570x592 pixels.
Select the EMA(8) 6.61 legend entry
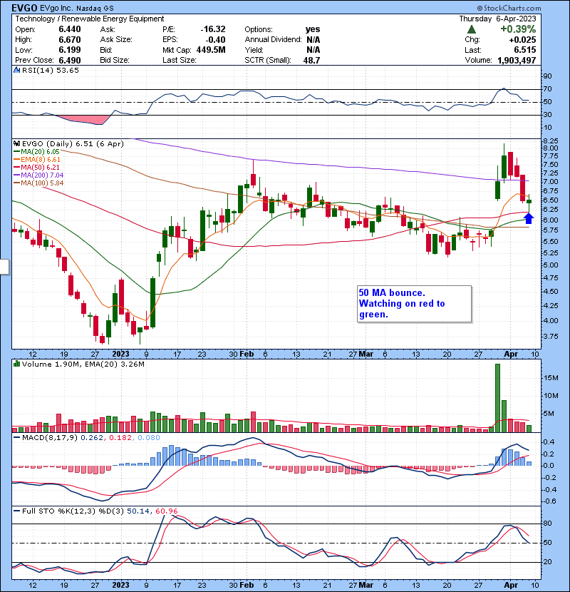[x=37, y=160]
